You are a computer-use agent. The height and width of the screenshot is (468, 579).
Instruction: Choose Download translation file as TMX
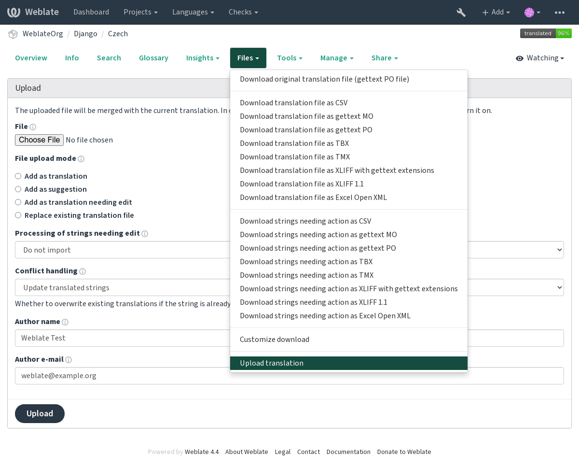(x=349, y=157)
